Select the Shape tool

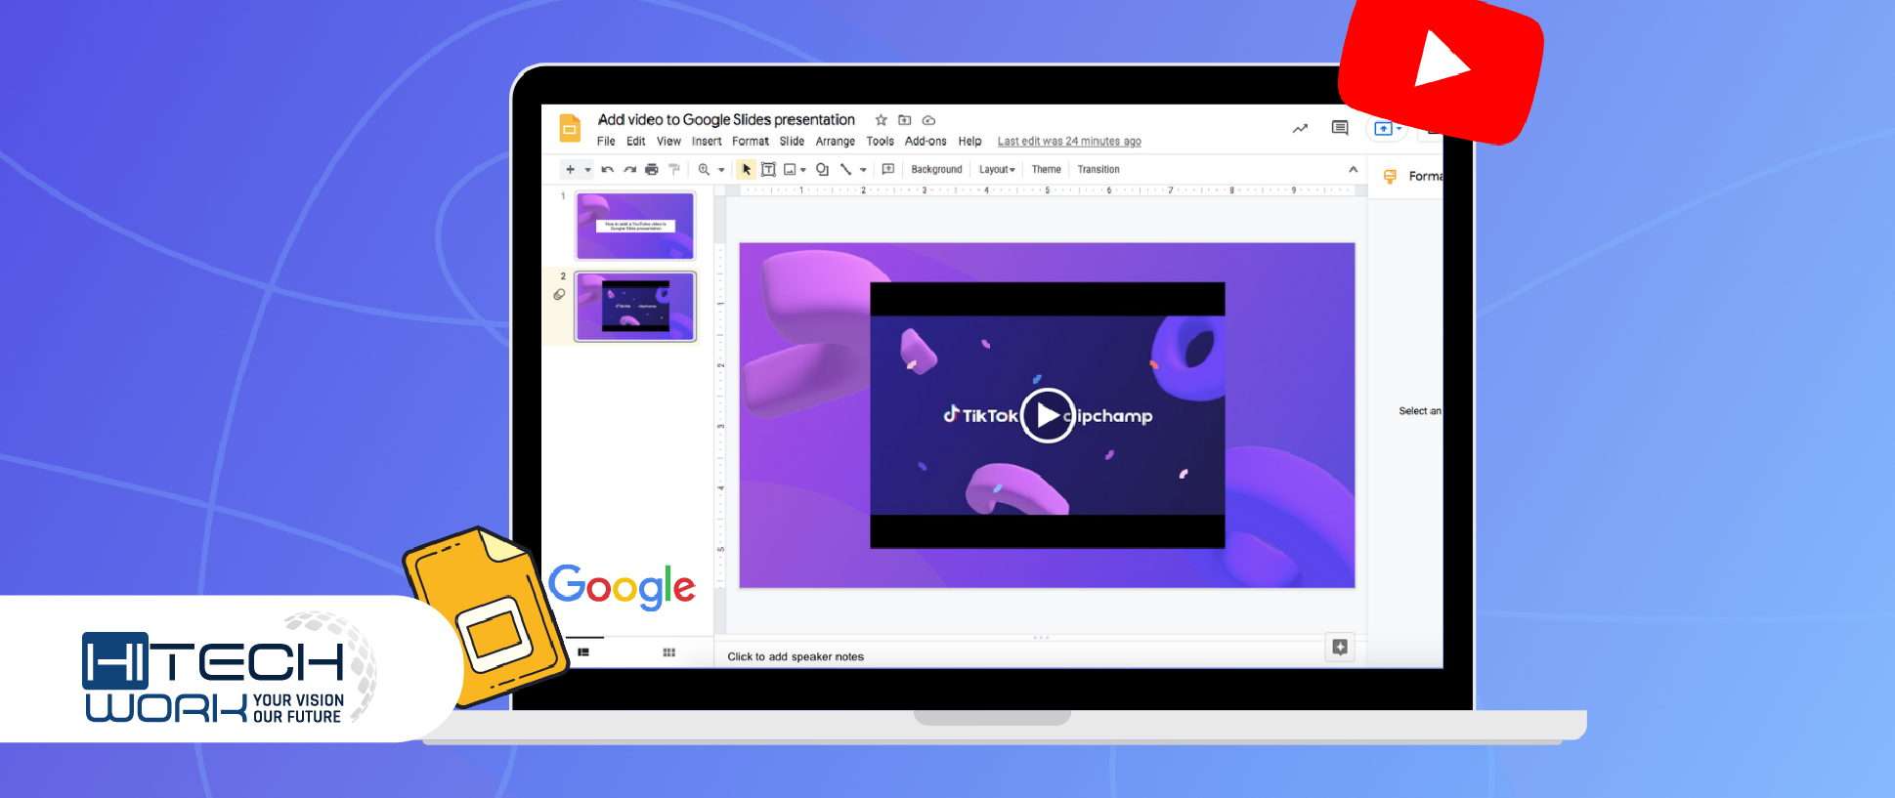pos(822,169)
